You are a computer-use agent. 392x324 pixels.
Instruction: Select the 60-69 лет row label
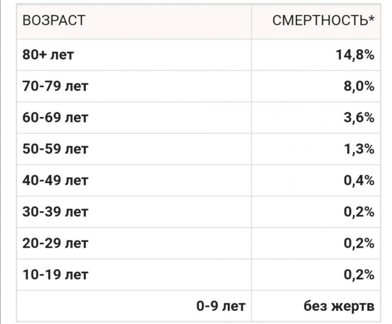click(55, 118)
